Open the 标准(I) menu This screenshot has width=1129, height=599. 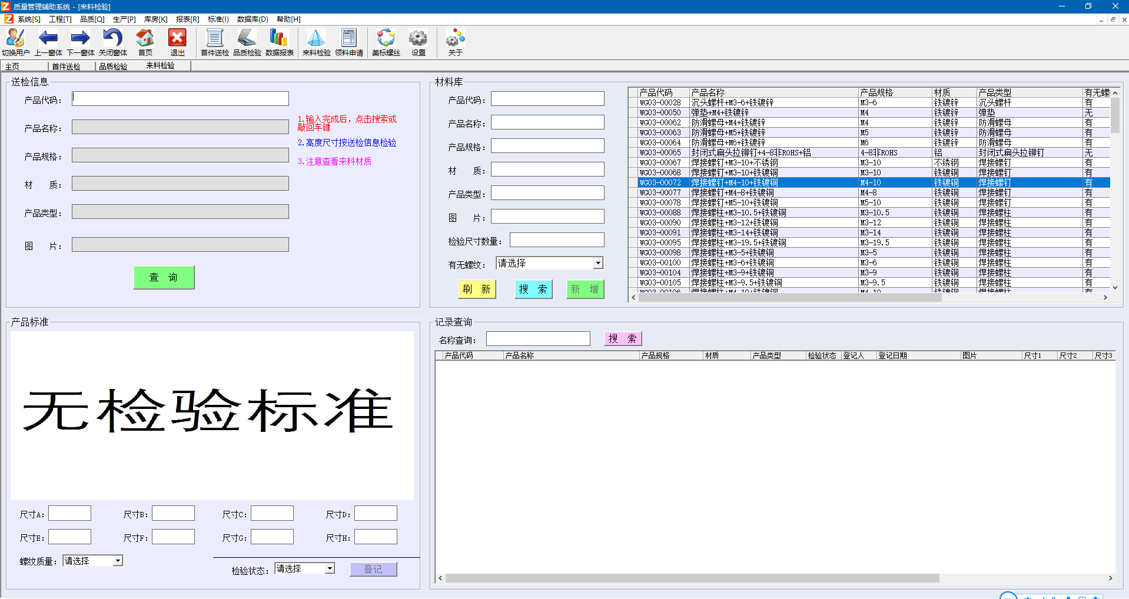pos(218,19)
